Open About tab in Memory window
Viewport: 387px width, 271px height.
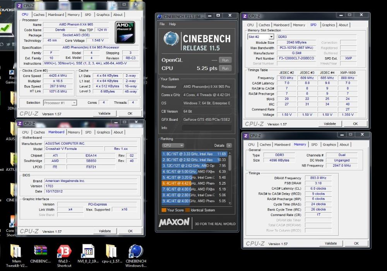click(x=344, y=145)
